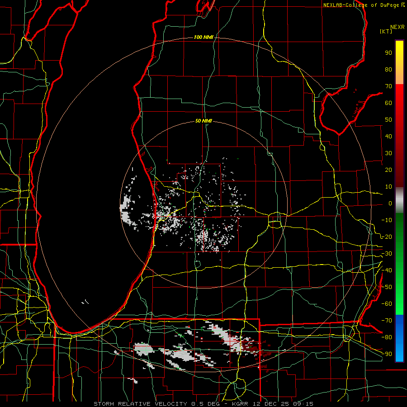The height and width of the screenshot is (407, 407).
Task: Click the -80 value on velocity scale
Action: coord(387,337)
